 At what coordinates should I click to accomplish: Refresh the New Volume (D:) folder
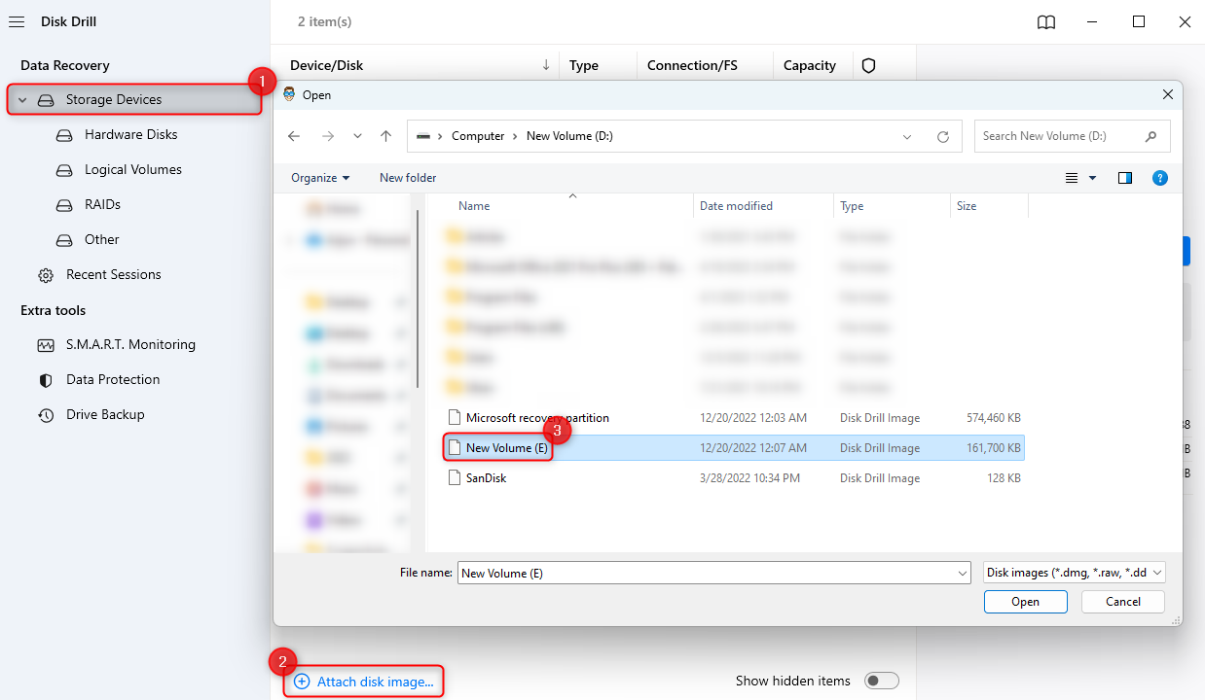pyautogui.click(x=942, y=136)
